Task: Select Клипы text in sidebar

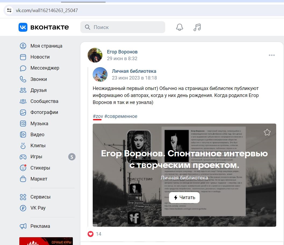Action: [x=38, y=146]
